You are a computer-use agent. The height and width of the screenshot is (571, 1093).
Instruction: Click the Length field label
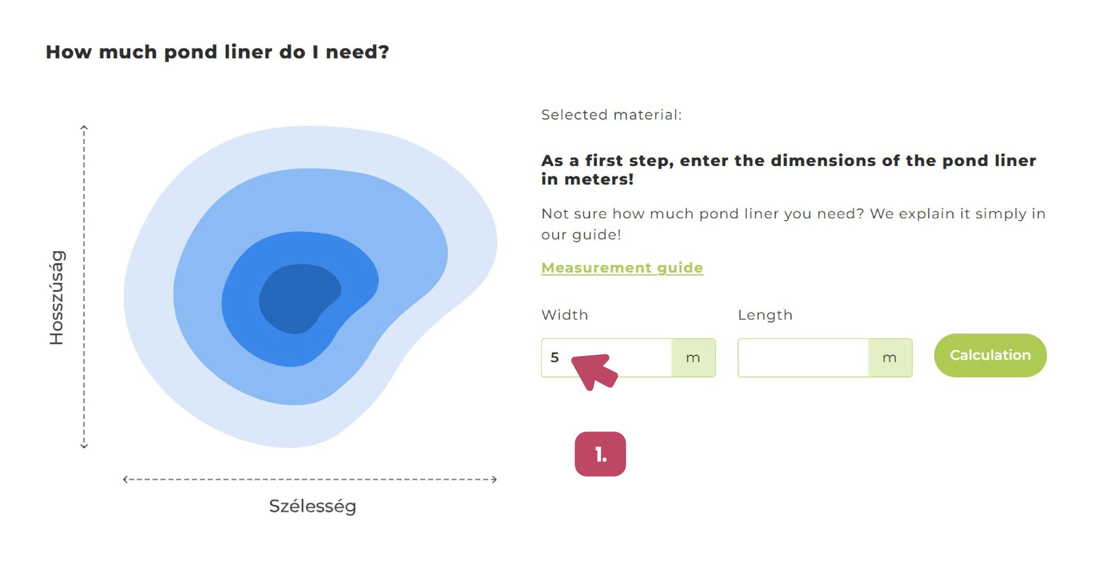point(765,315)
